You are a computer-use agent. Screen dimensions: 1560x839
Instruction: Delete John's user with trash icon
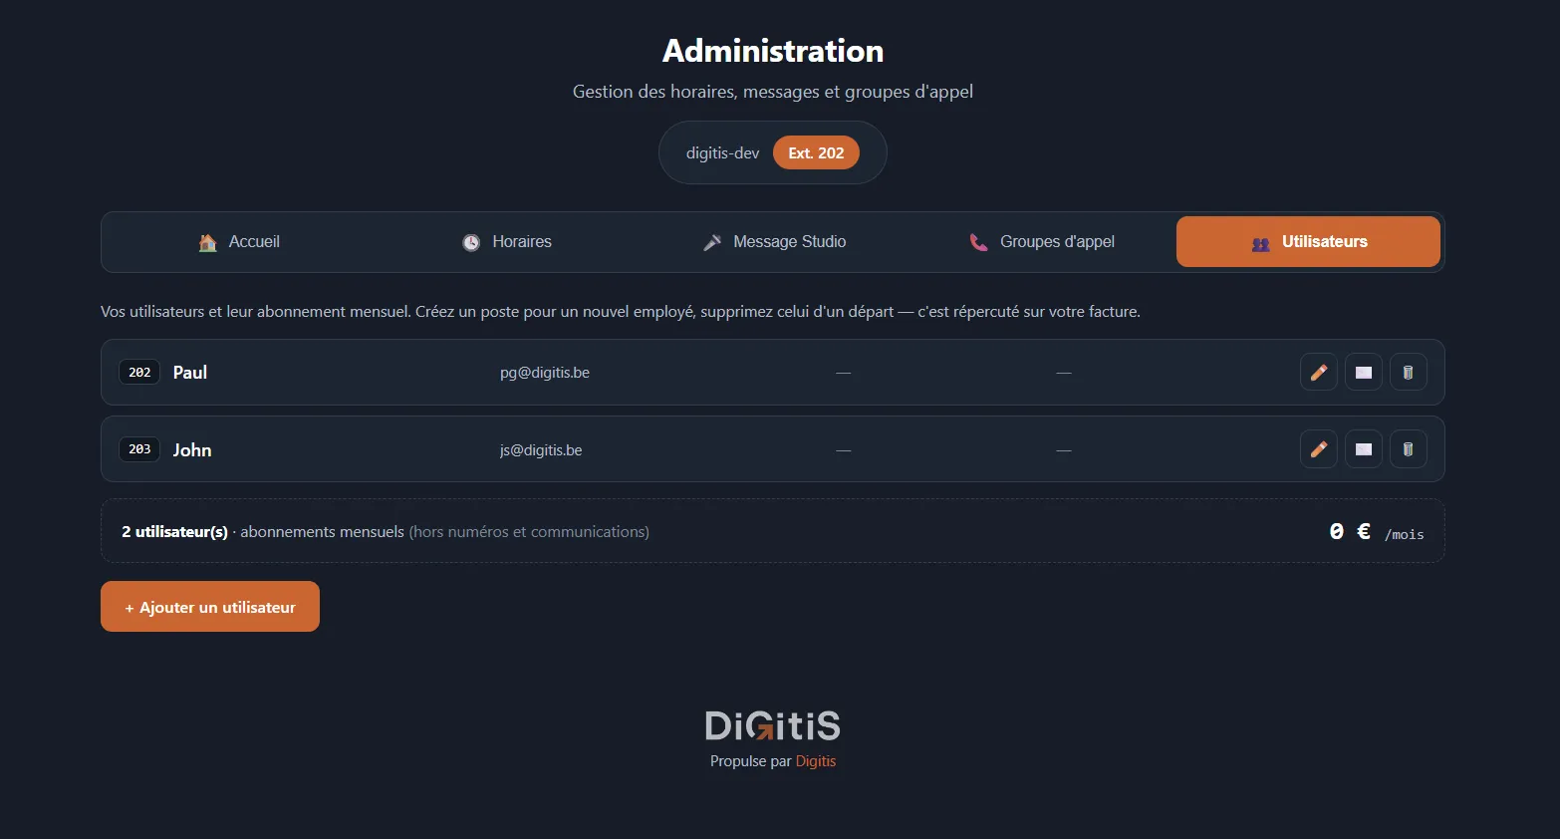[x=1408, y=449]
